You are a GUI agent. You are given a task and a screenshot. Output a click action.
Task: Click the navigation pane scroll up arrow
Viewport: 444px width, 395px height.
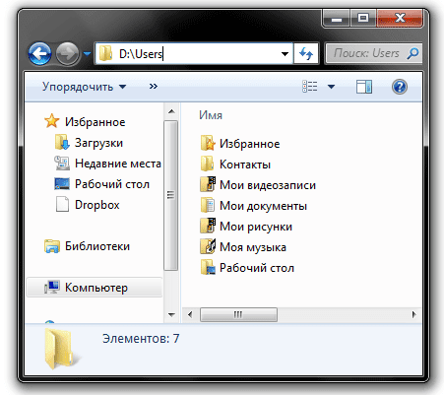click(x=171, y=111)
